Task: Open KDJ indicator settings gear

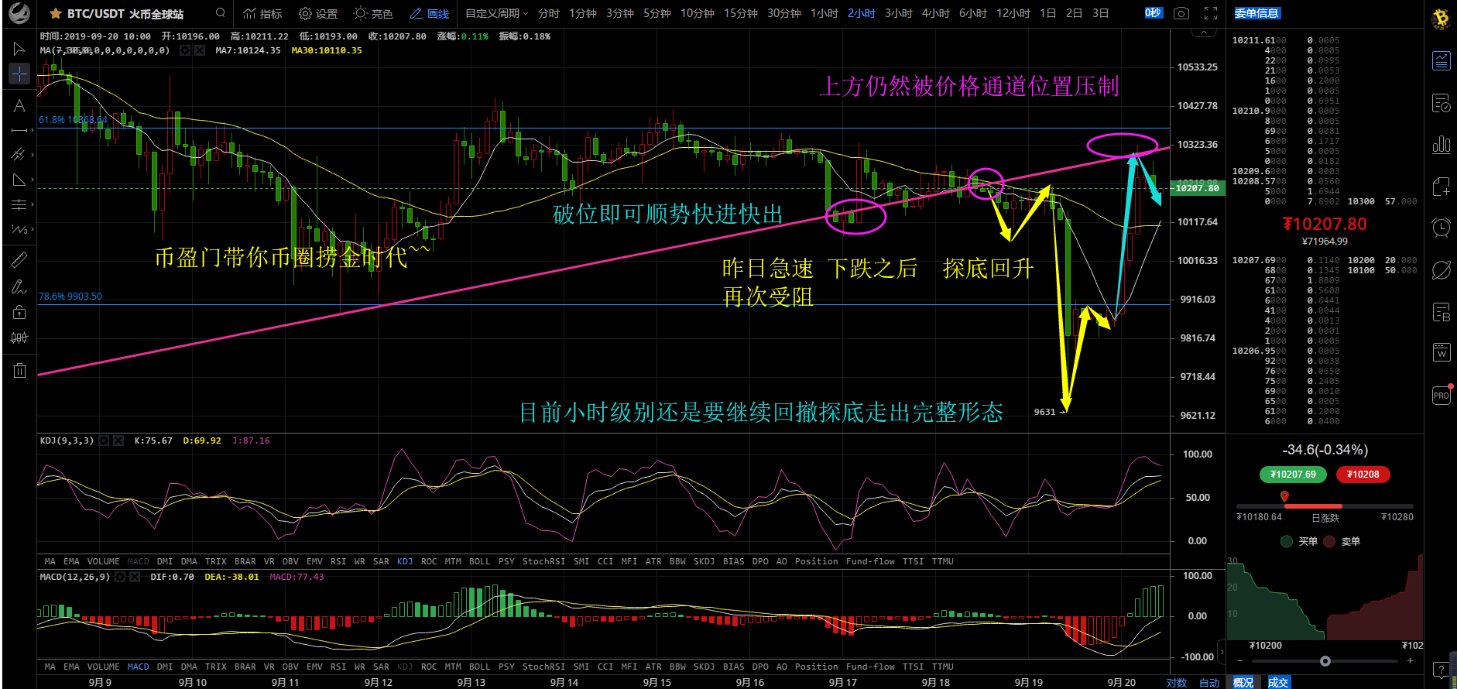Action: pyautogui.click(x=105, y=440)
